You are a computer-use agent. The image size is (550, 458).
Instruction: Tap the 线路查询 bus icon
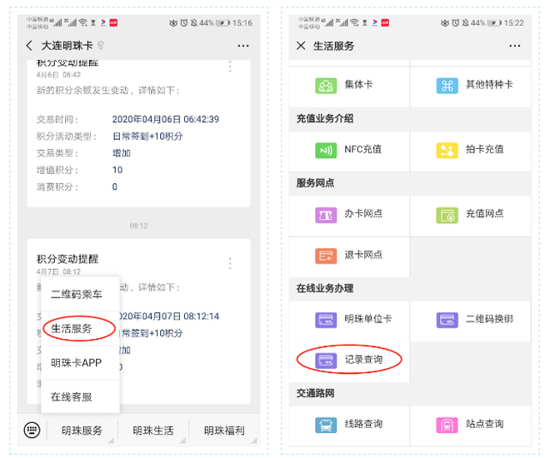[x=325, y=425]
